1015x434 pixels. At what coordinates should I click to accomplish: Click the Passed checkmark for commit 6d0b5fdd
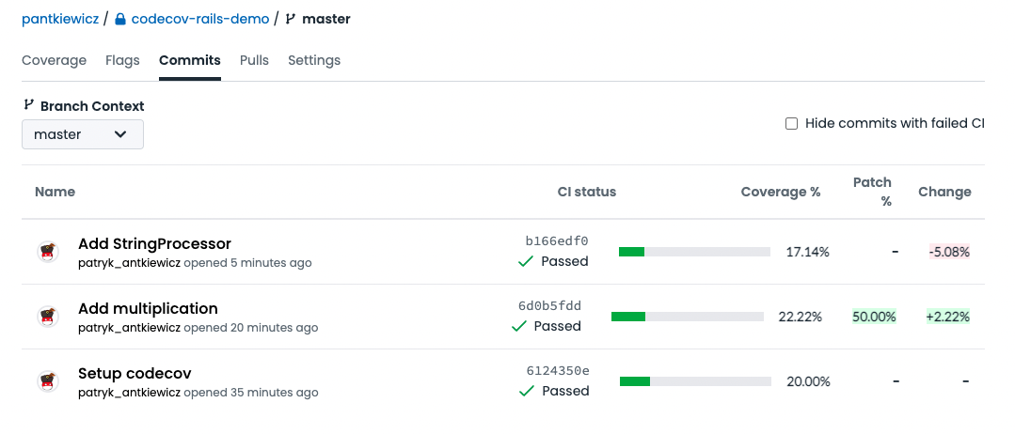coord(518,326)
